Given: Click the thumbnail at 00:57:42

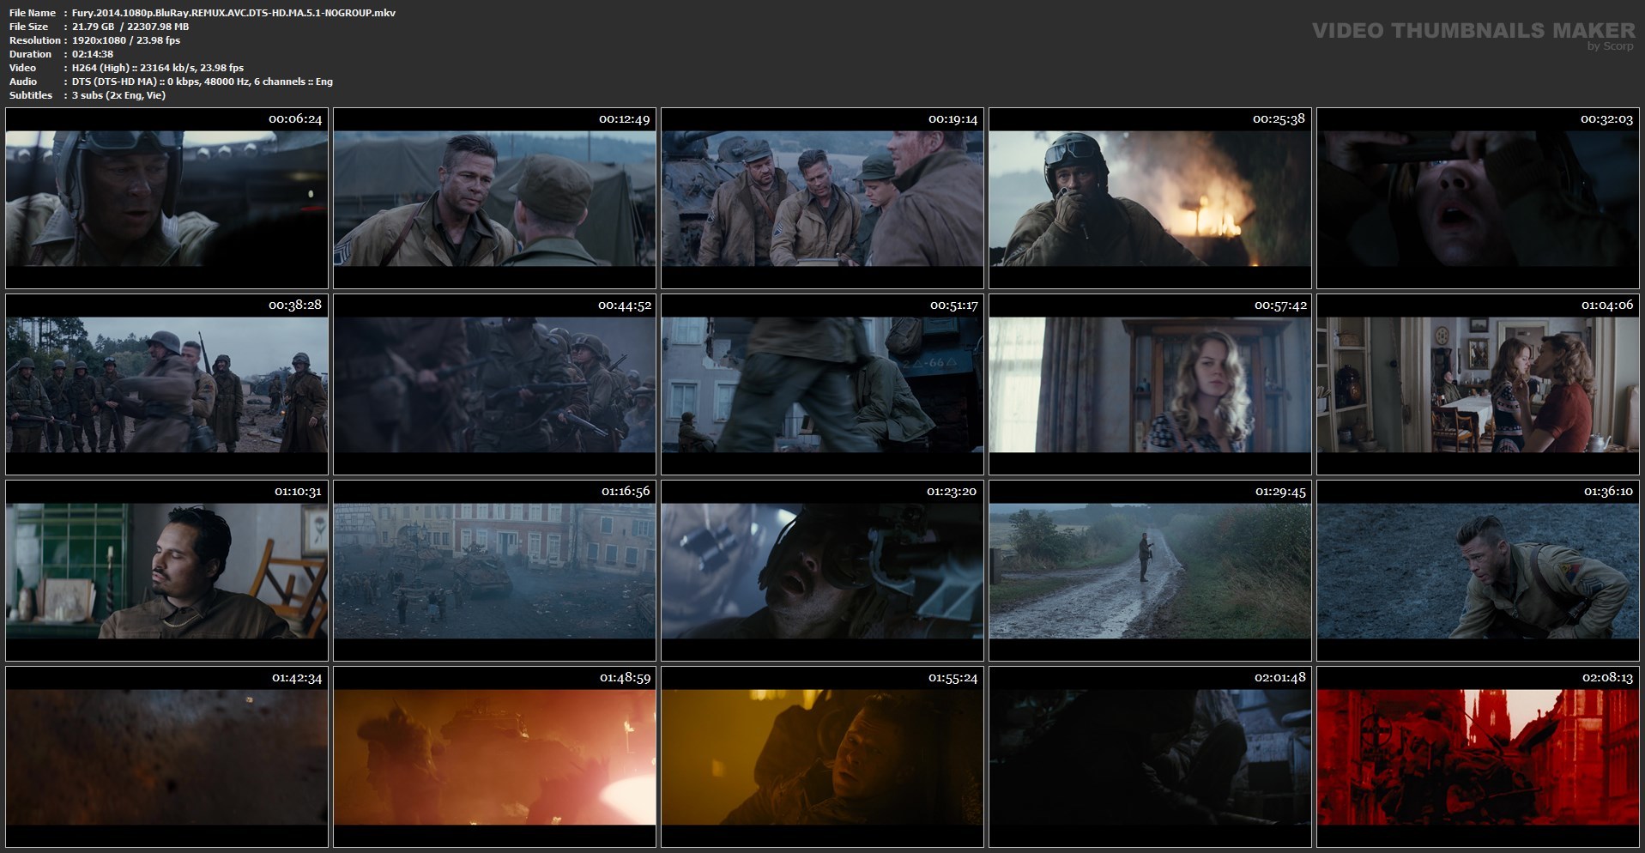Looking at the screenshot, I should (1150, 384).
